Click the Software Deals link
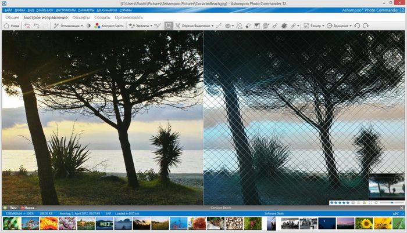Image resolution: width=407 pixels, height=233 pixels. click(277, 213)
